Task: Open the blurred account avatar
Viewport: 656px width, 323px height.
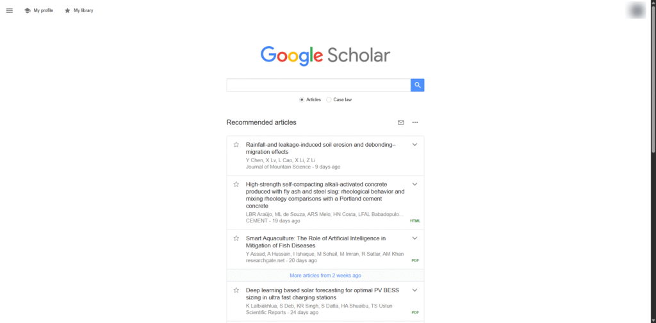Action: [637, 10]
